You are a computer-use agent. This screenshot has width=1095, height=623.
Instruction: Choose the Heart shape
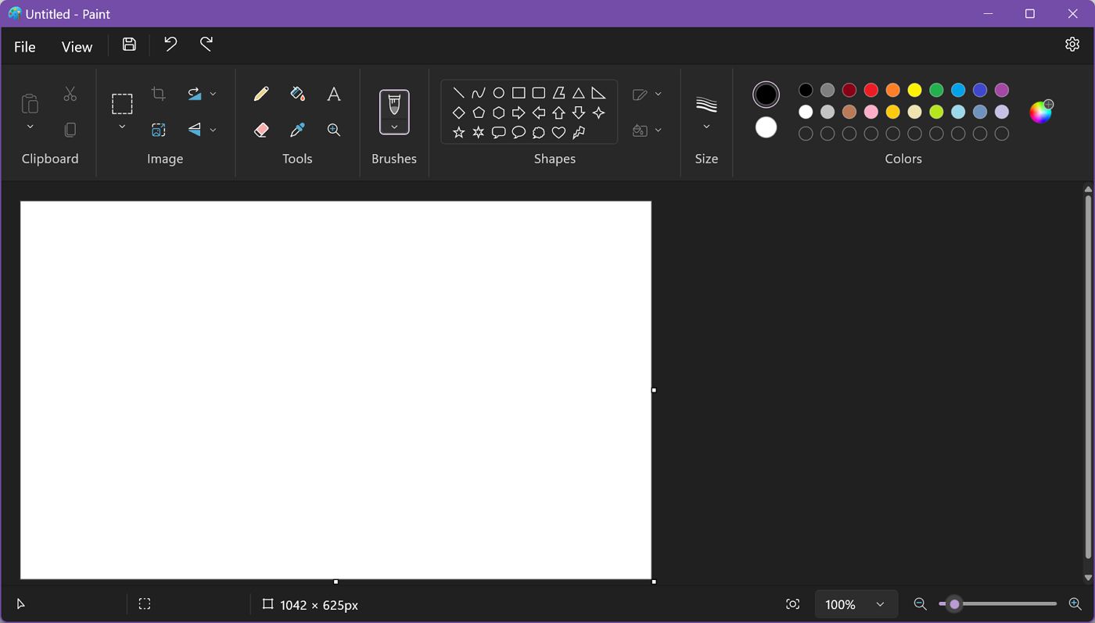[x=558, y=133]
